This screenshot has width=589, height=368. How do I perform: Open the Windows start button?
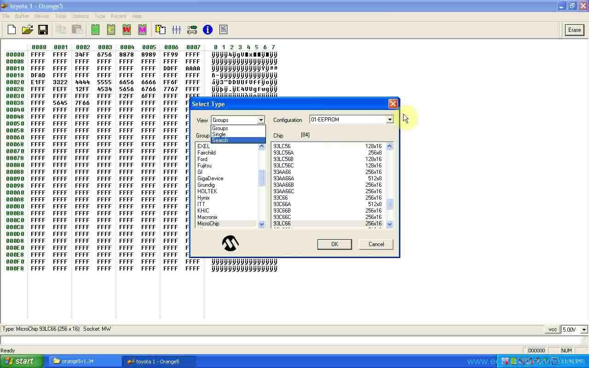[x=22, y=362]
